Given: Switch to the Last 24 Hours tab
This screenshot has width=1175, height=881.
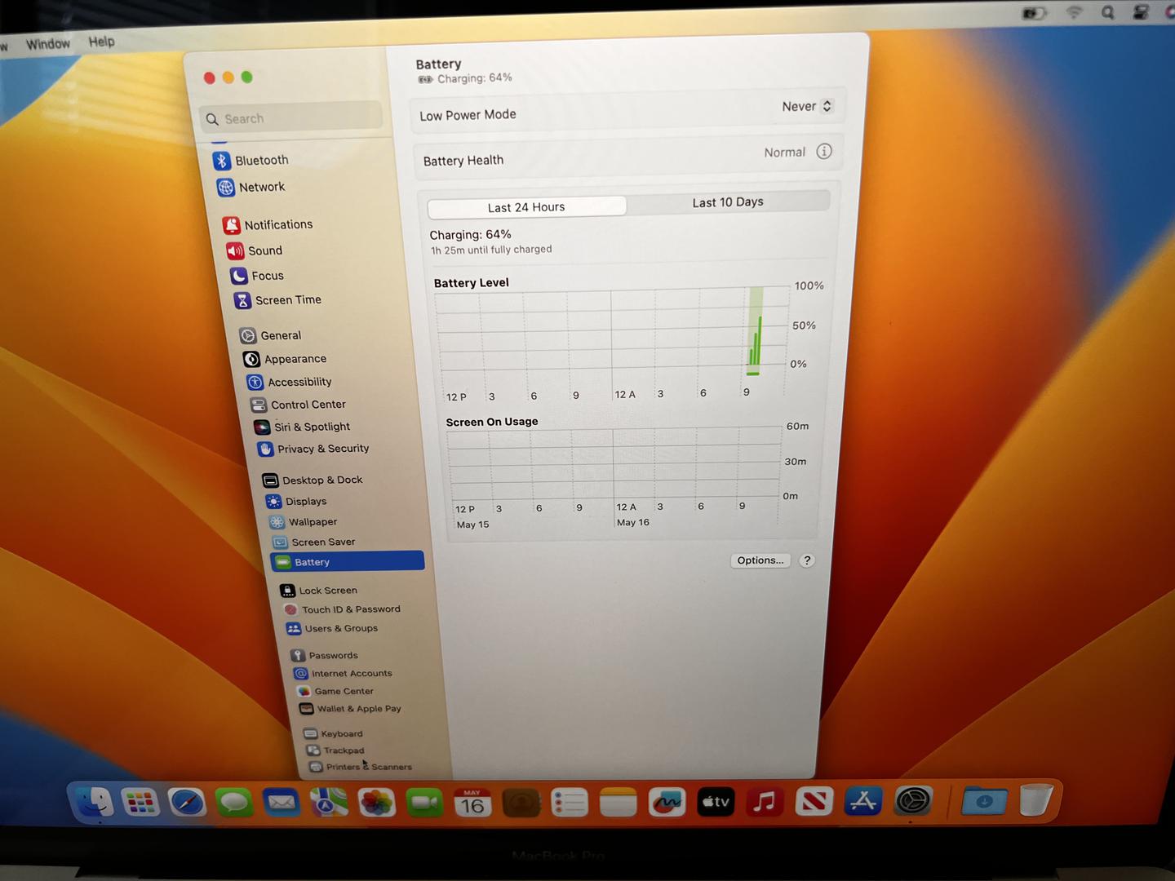Looking at the screenshot, I should 526,207.
